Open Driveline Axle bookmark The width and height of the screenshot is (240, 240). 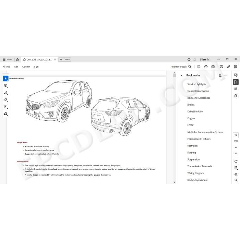[x=195, y=111]
